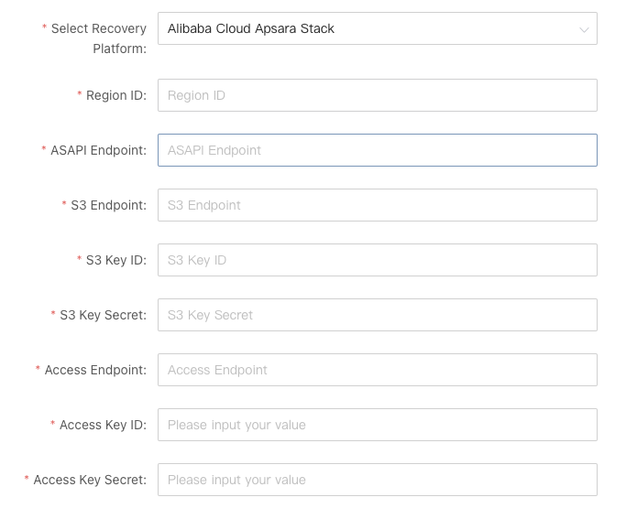Viewport: 626px width, 519px height.
Task: Select the Access Key ID field
Action: click(378, 425)
